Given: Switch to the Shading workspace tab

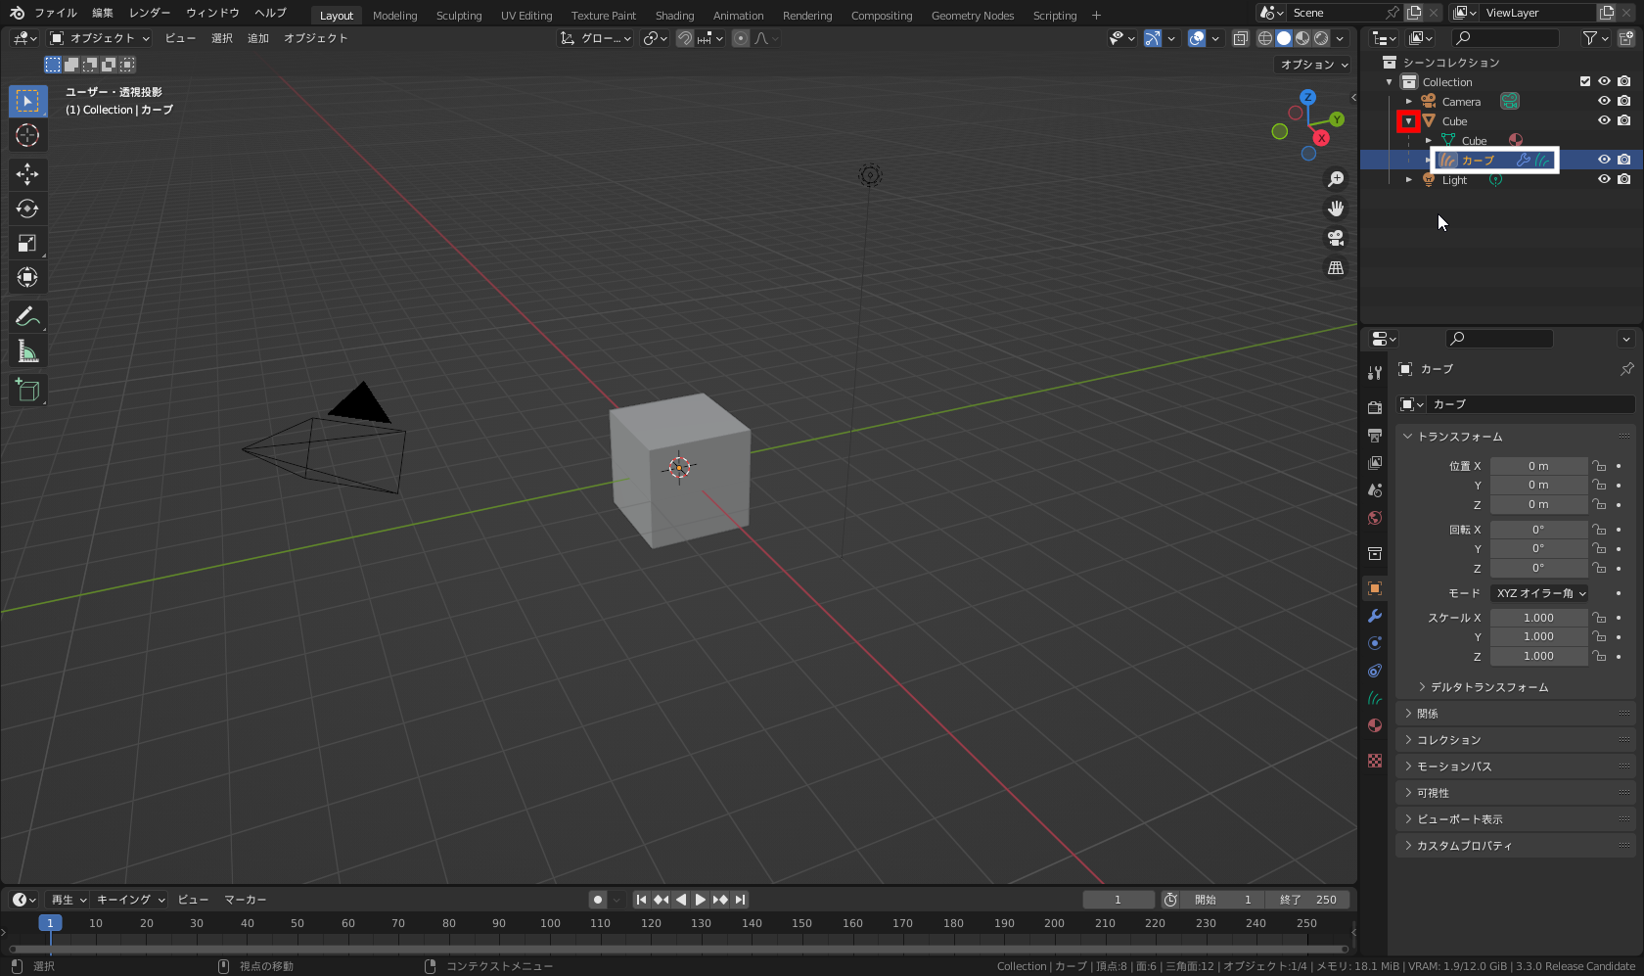Looking at the screenshot, I should pyautogui.click(x=674, y=16).
